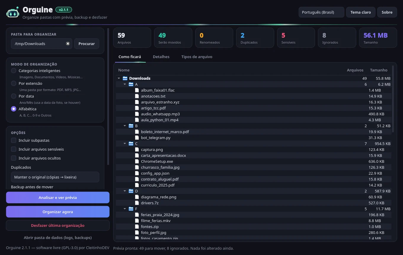Open the Tipos de arquivo tab
Viewport: 403px width, 255px height.
point(197,57)
